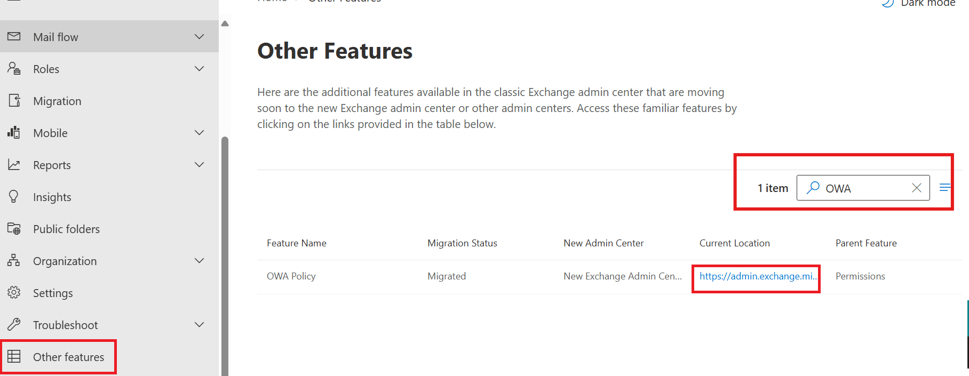Sort by Feature Name column header
This screenshot has width=969, height=376.
coord(297,243)
